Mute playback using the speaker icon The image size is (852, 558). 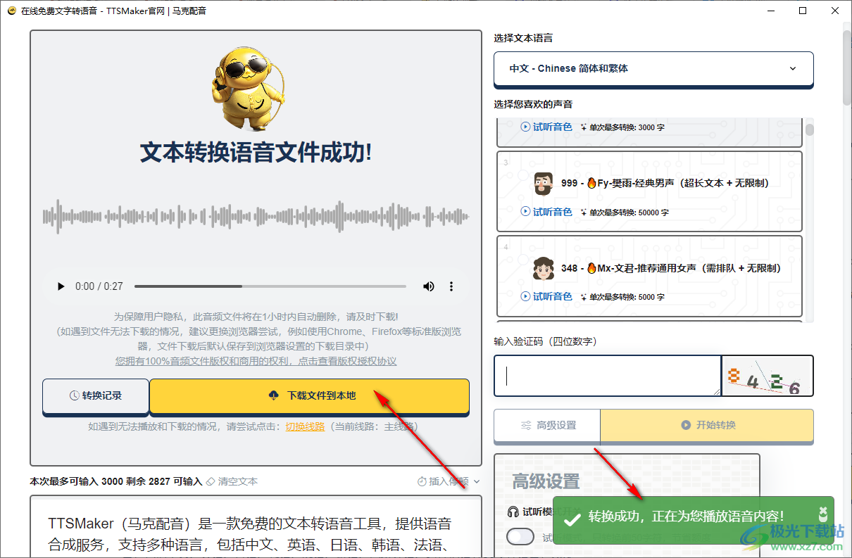[x=428, y=286]
